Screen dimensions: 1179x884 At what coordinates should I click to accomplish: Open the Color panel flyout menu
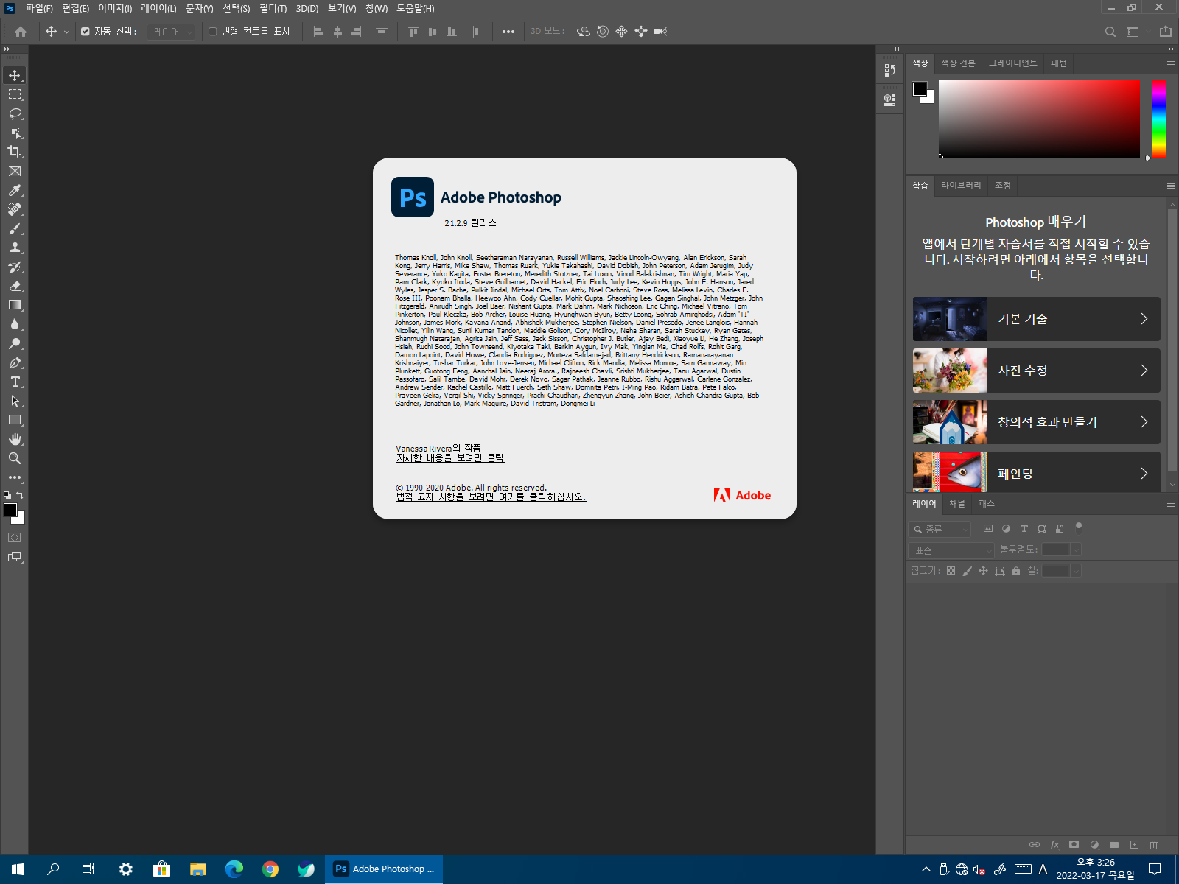1170,63
